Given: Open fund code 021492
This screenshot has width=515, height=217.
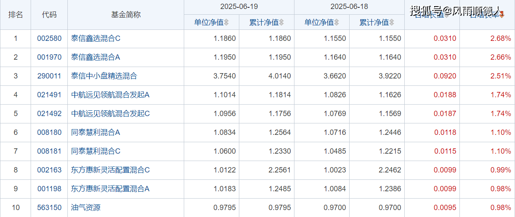Looking at the screenshot, I should (49, 114).
